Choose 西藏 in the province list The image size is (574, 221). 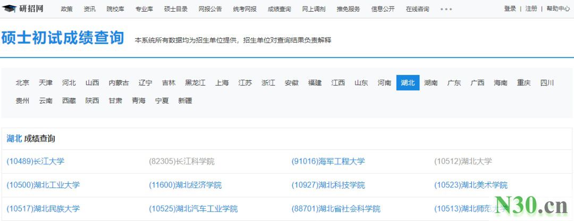tap(69, 100)
